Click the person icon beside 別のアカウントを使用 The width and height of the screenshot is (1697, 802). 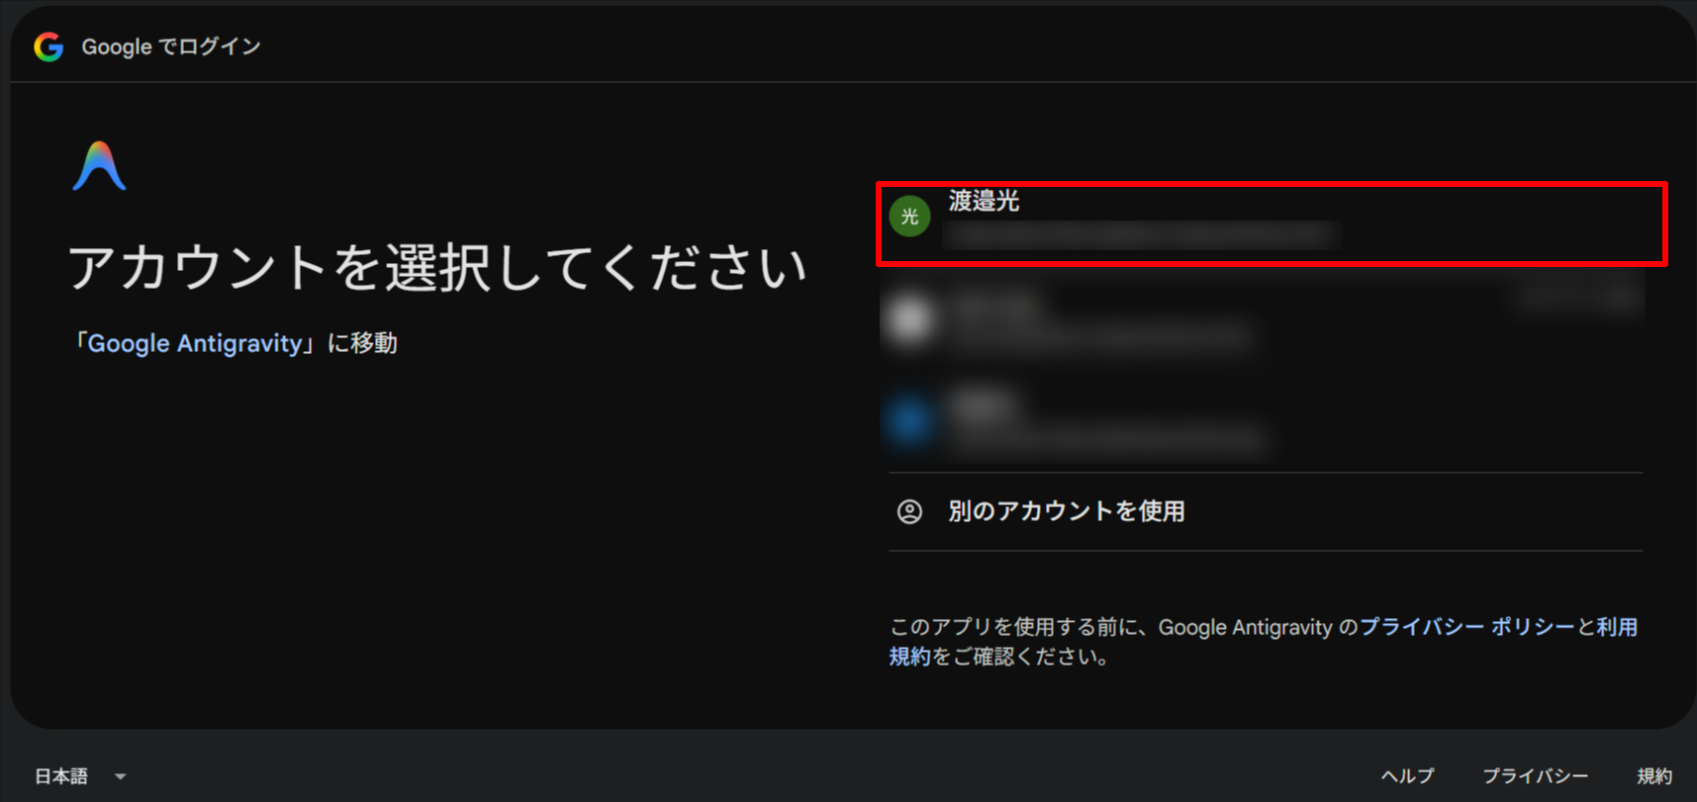click(909, 511)
